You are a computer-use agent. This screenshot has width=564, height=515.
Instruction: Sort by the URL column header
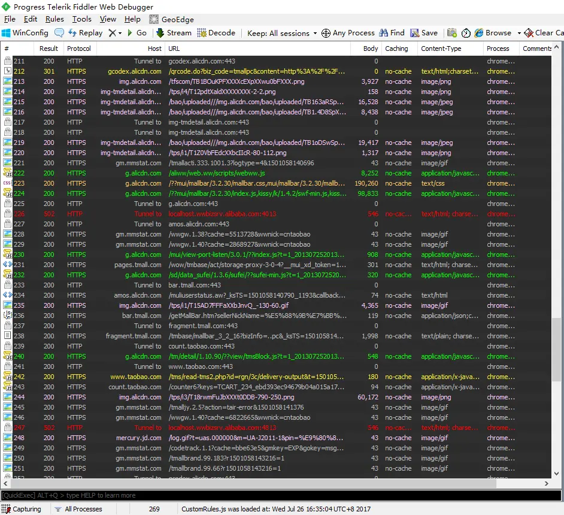click(x=257, y=49)
